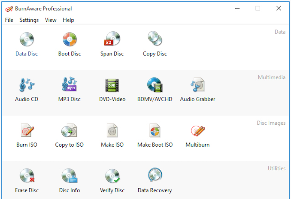Click the BurnAware app logo in title bar
The image size is (291, 199).
pos(9,9)
